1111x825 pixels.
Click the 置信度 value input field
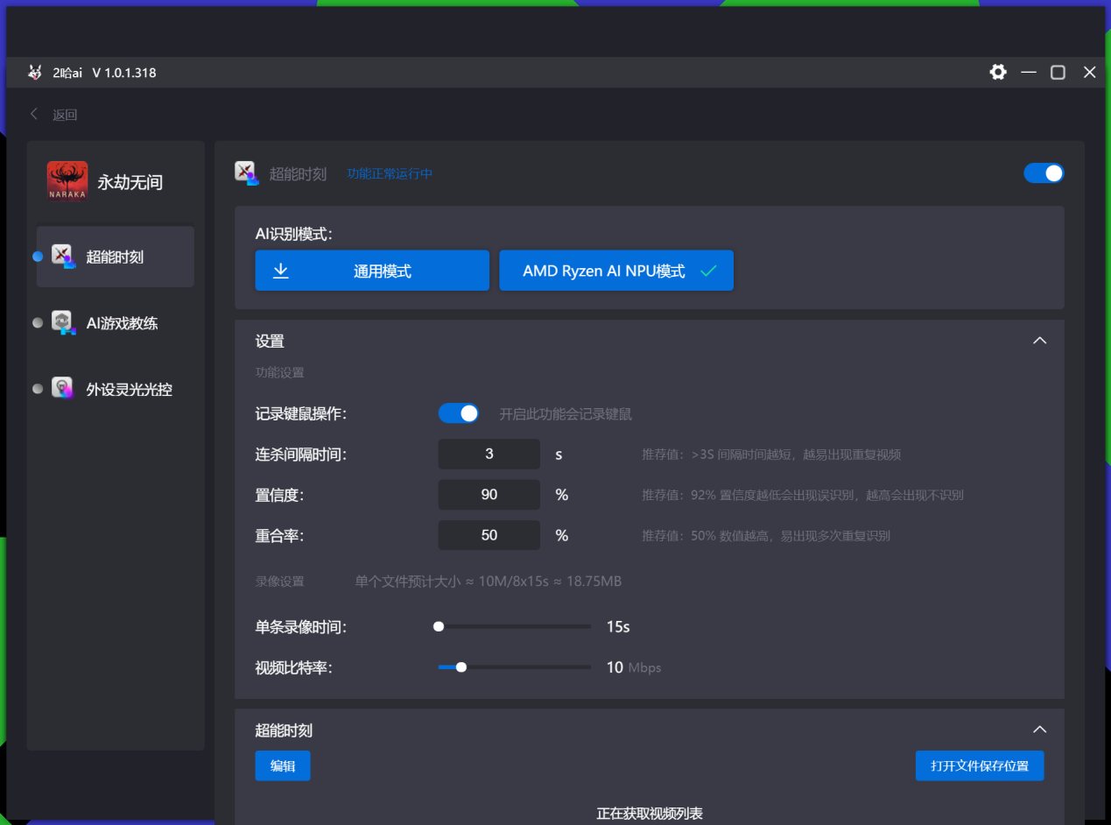pyautogui.click(x=489, y=494)
